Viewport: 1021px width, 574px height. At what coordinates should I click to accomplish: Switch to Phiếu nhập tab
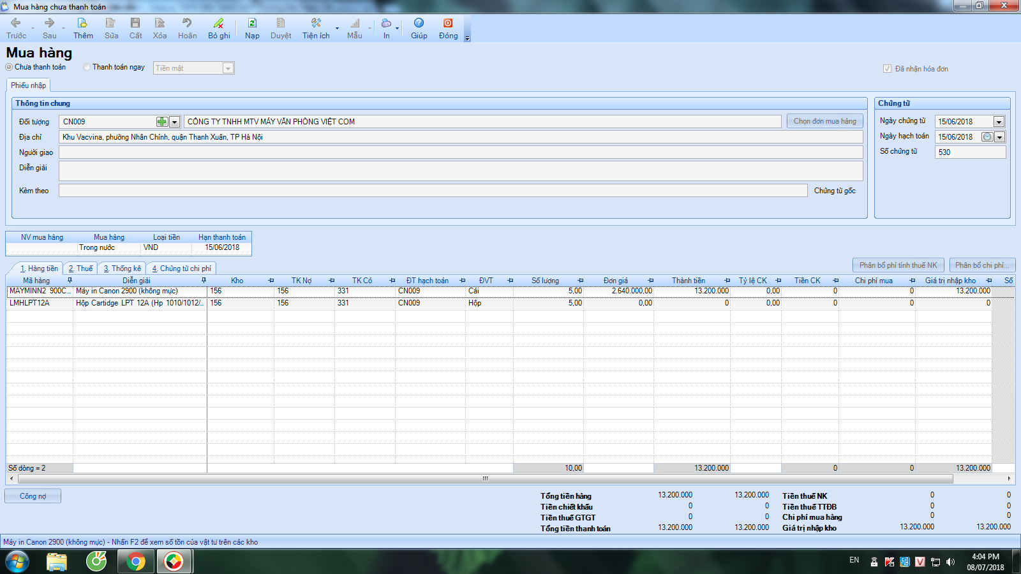(28, 85)
